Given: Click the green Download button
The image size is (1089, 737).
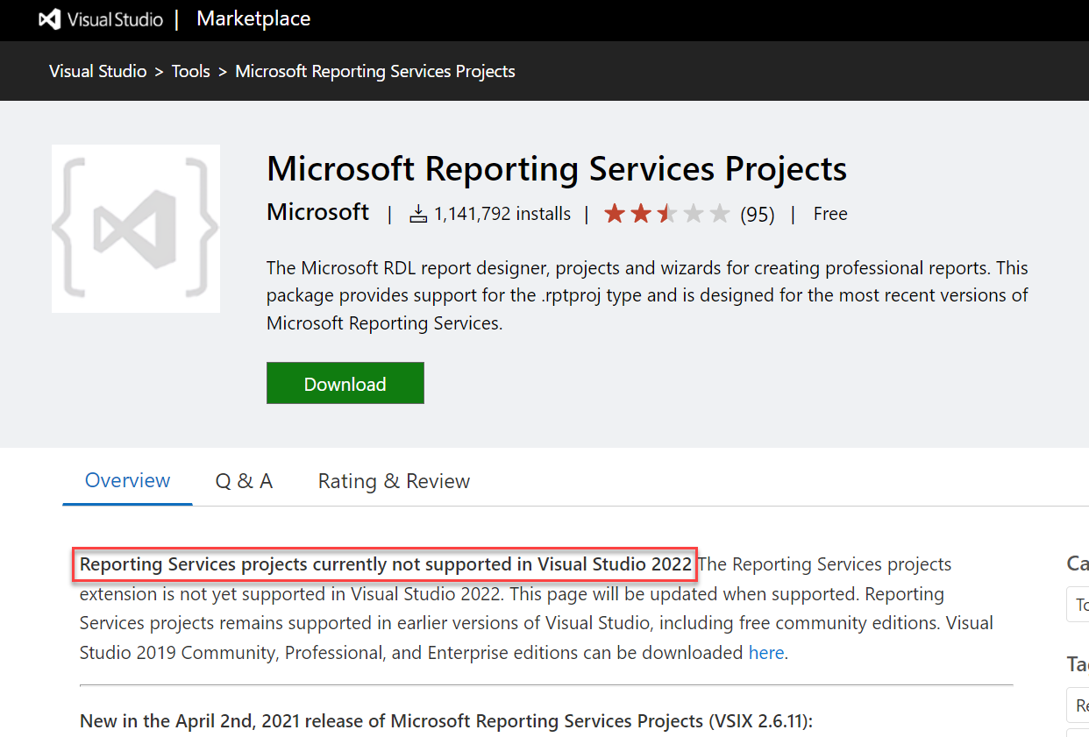Looking at the screenshot, I should tap(345, 383).
